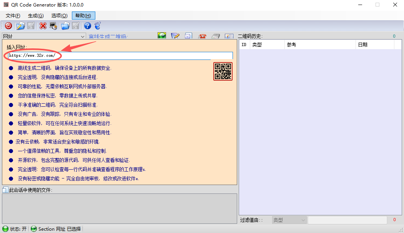Open the 选项(O) menu

59,16
